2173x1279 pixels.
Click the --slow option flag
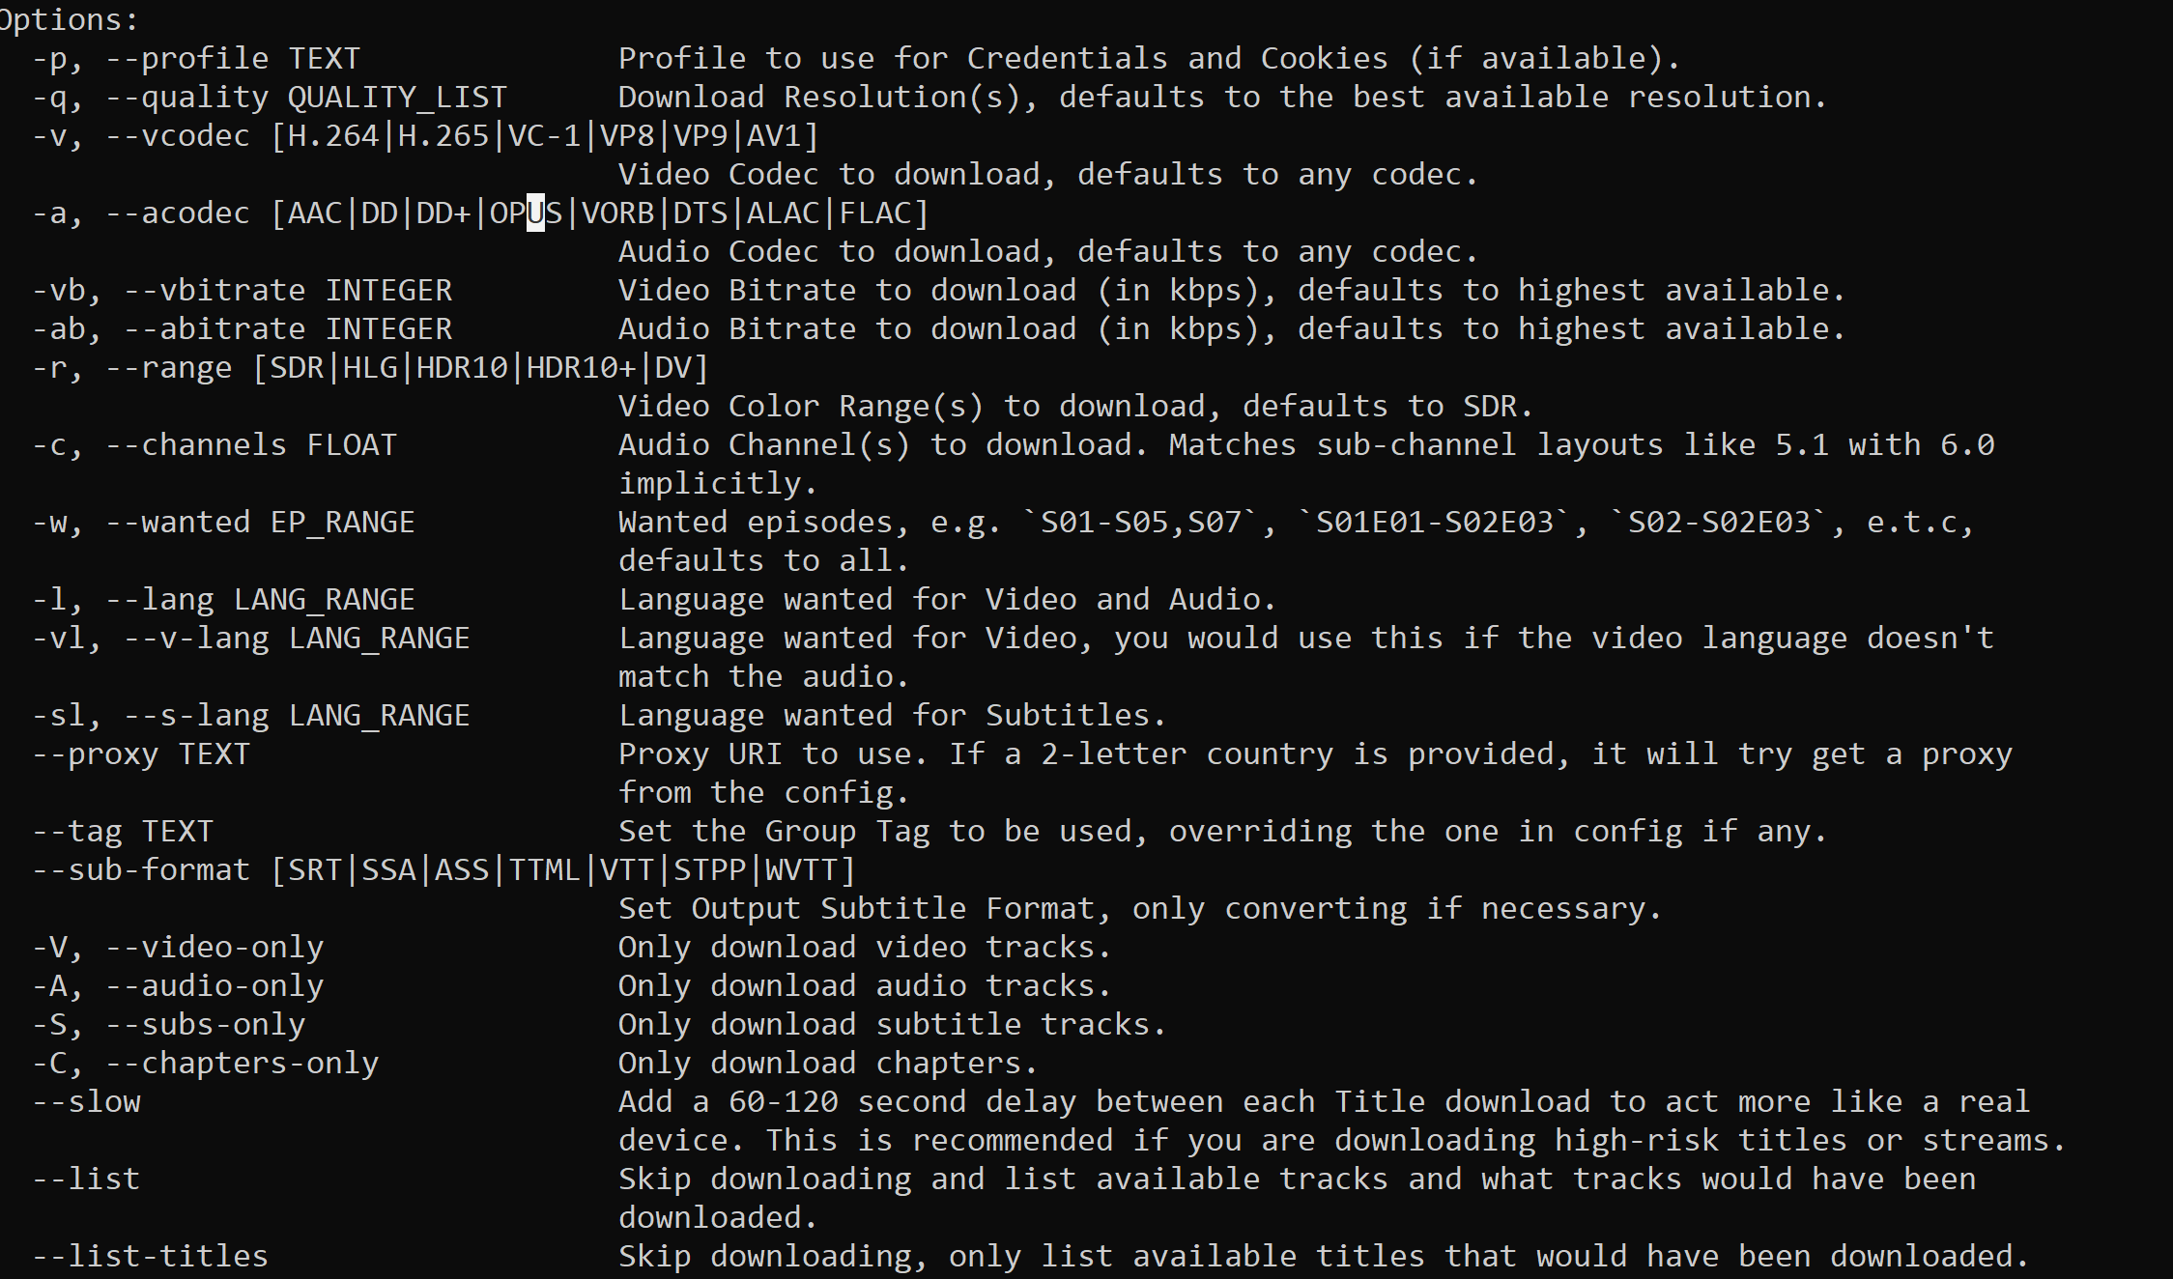[x=86, y=1101]
